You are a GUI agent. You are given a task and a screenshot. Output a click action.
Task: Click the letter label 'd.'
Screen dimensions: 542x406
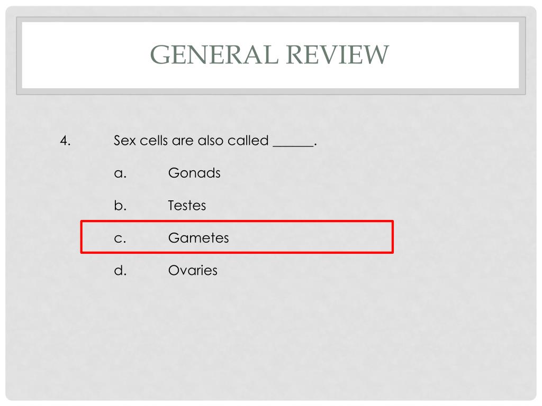(120, 270)
